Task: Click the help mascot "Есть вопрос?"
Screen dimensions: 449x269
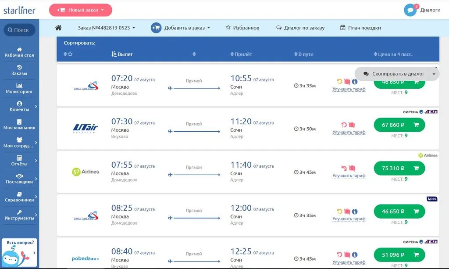Action: (19, 253)
